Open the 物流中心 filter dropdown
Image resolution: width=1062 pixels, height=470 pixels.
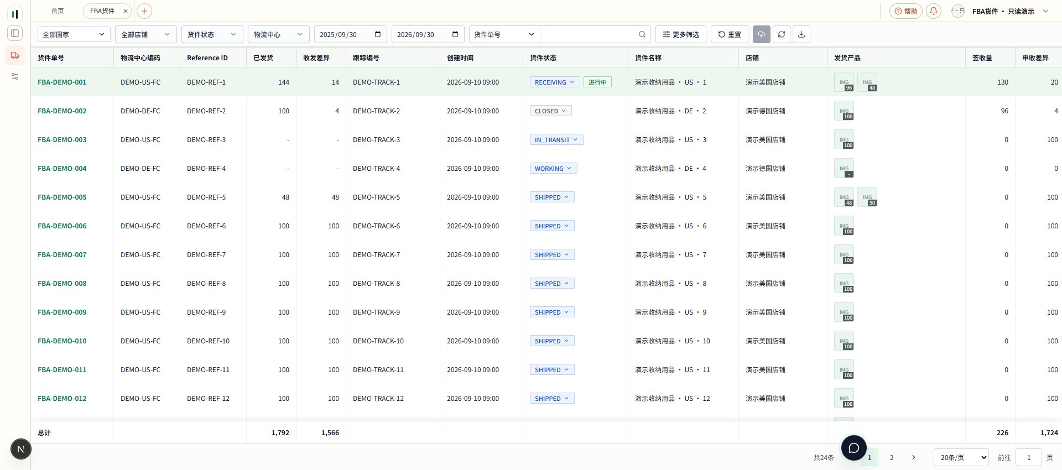pos(279,34)
